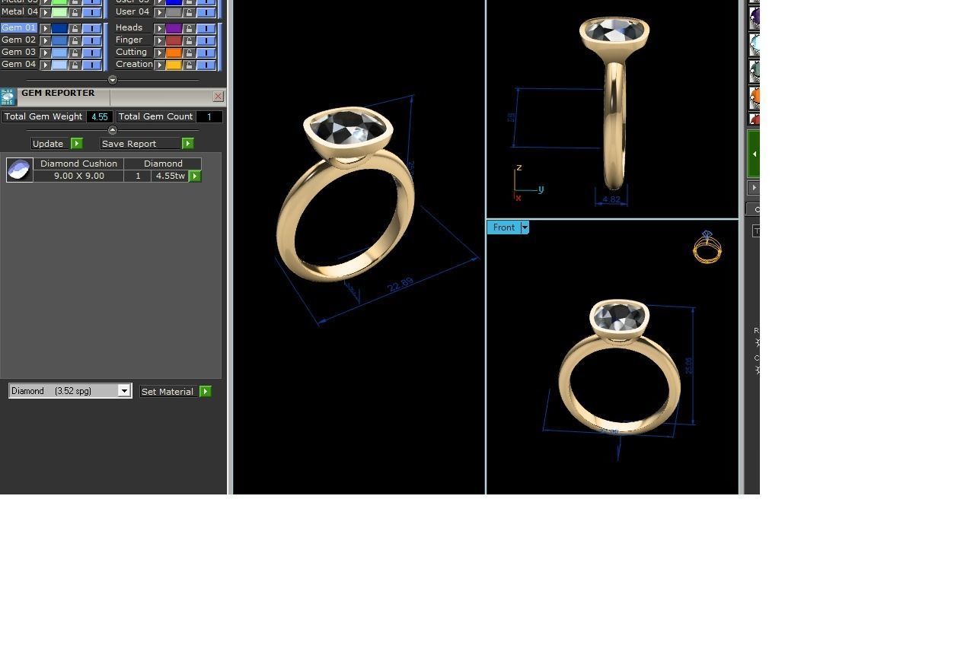Expand Gem 01 layer arrow button
Image resolution: width=970 pixels, height=658 pixels.
tap(45, 28)
